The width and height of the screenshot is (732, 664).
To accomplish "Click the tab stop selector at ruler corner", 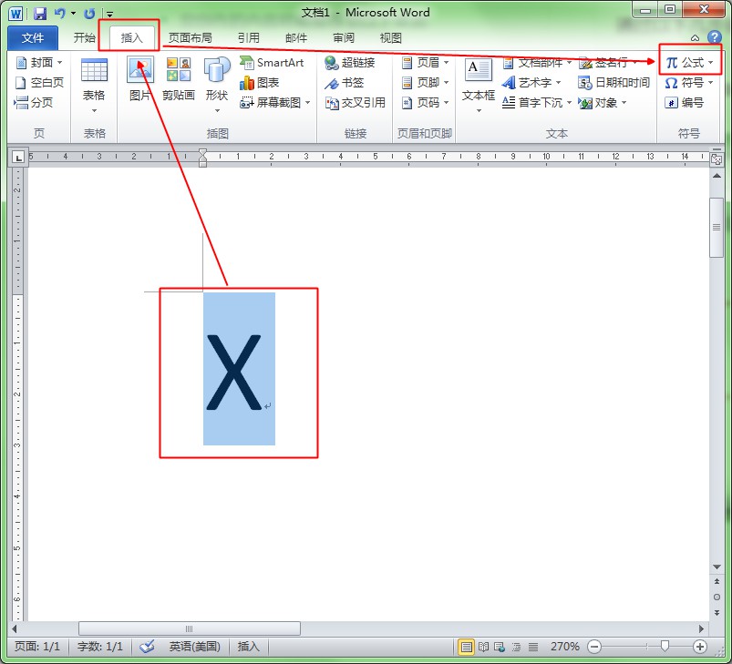I will point(17,158).
